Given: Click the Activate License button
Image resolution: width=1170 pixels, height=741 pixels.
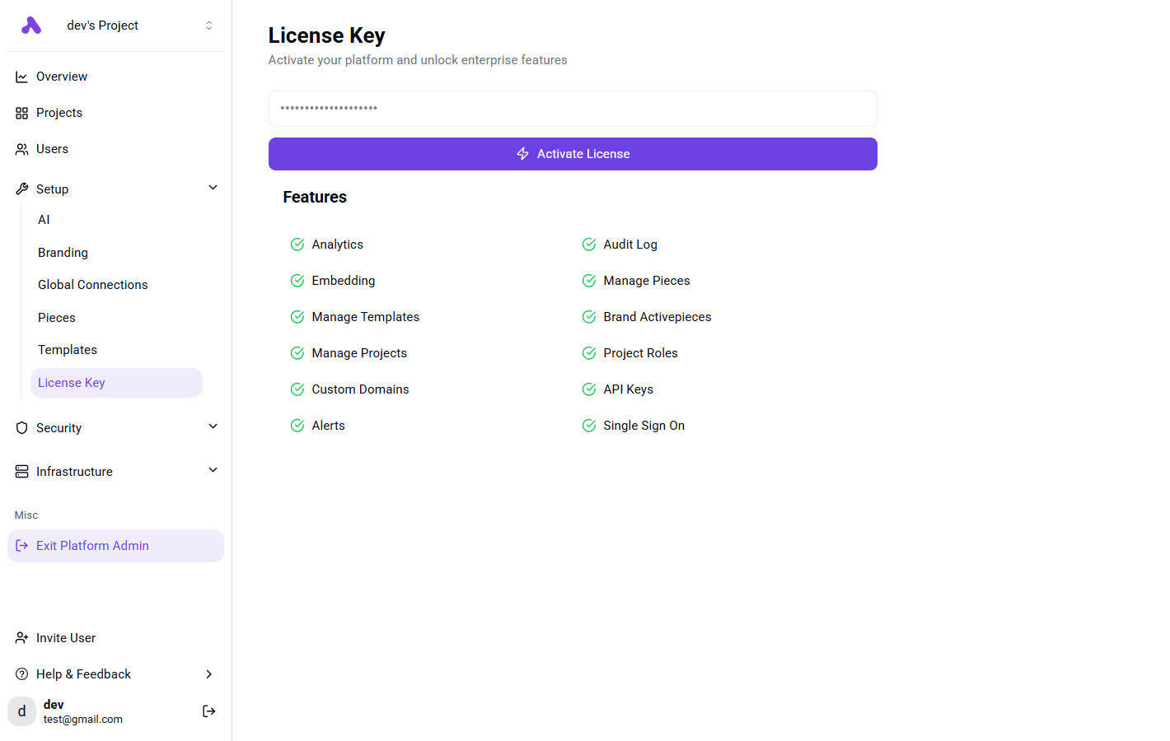Looking at the screenshot, I should 573,153.
